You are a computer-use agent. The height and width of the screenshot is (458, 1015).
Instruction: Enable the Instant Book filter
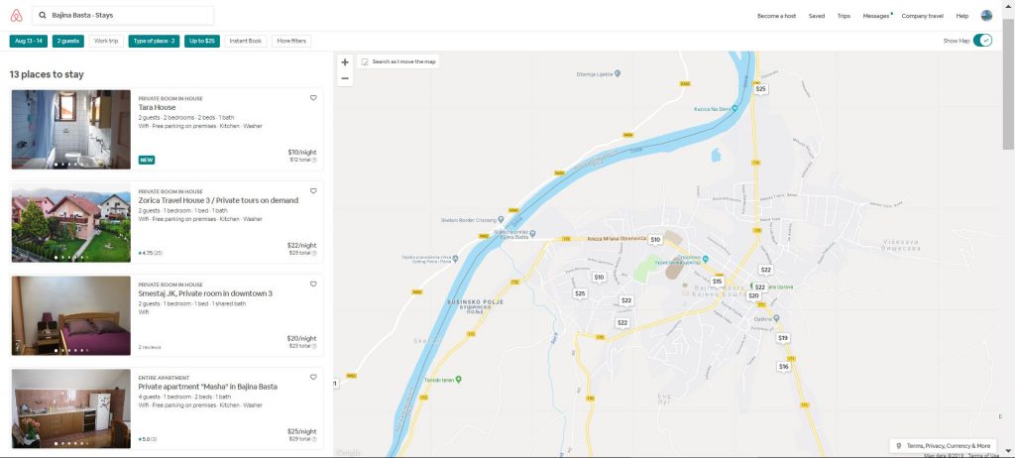[x=245, y=41]
